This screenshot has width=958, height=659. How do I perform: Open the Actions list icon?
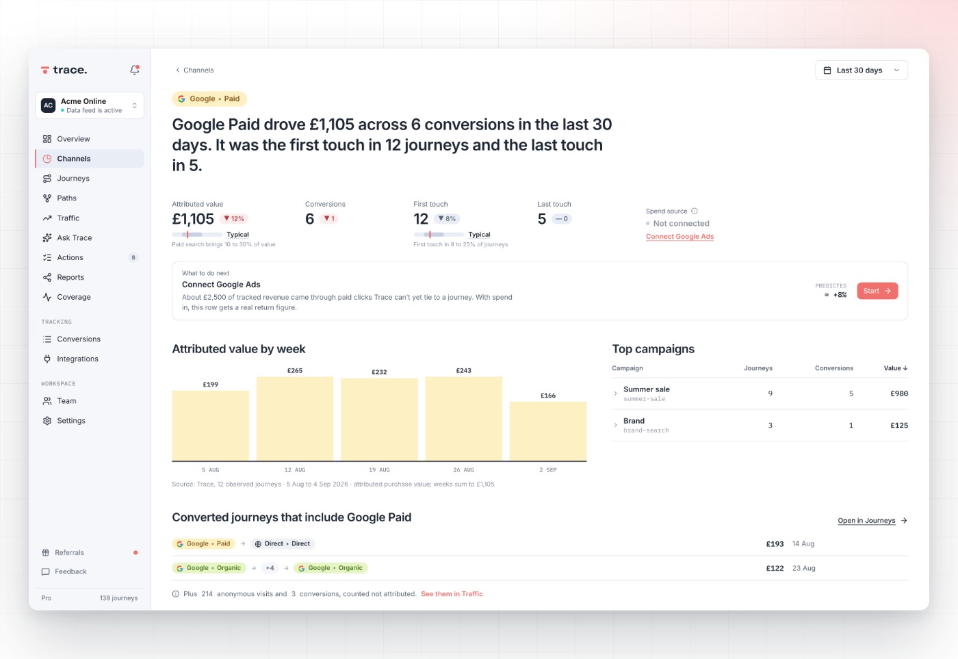click(x=47, y=258)
